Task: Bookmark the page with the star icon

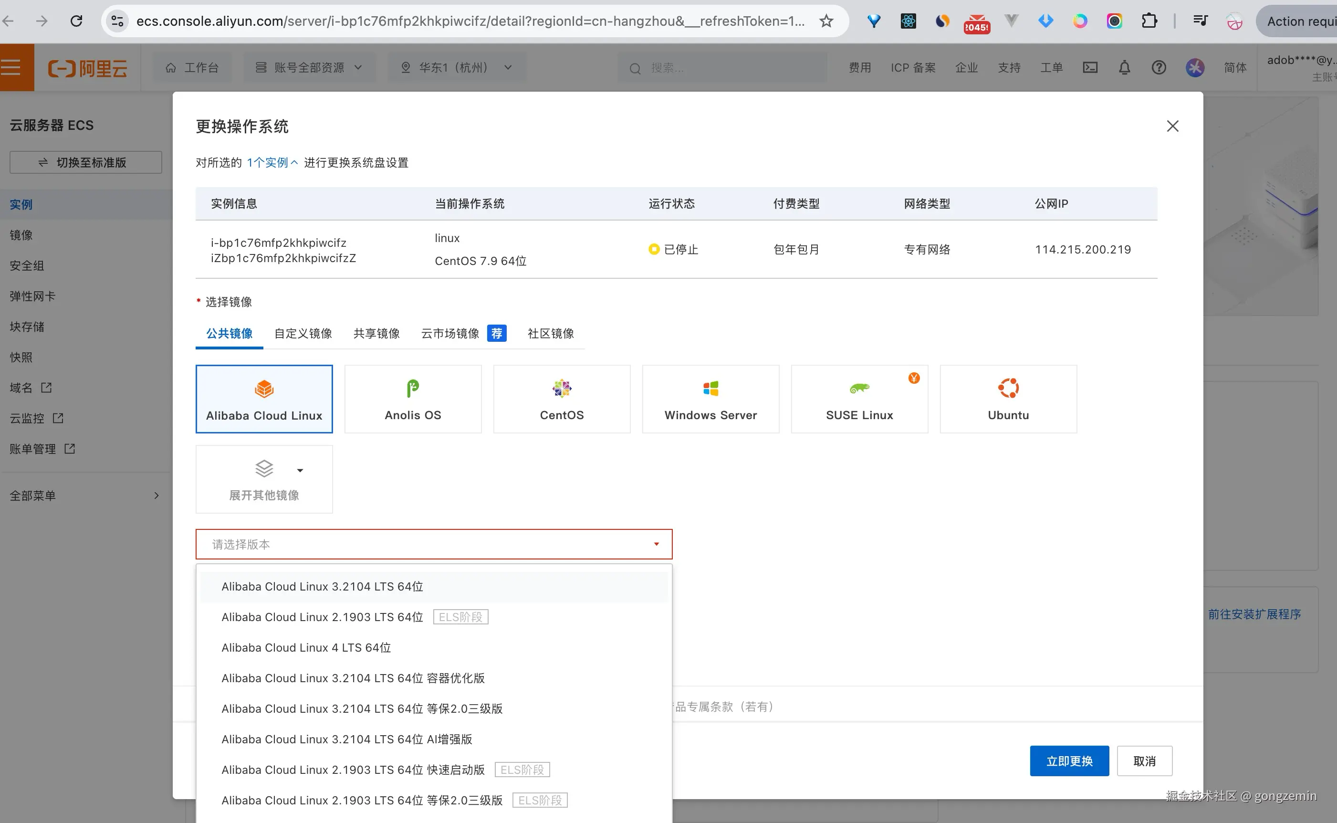Action: click(x=826, y=21)
